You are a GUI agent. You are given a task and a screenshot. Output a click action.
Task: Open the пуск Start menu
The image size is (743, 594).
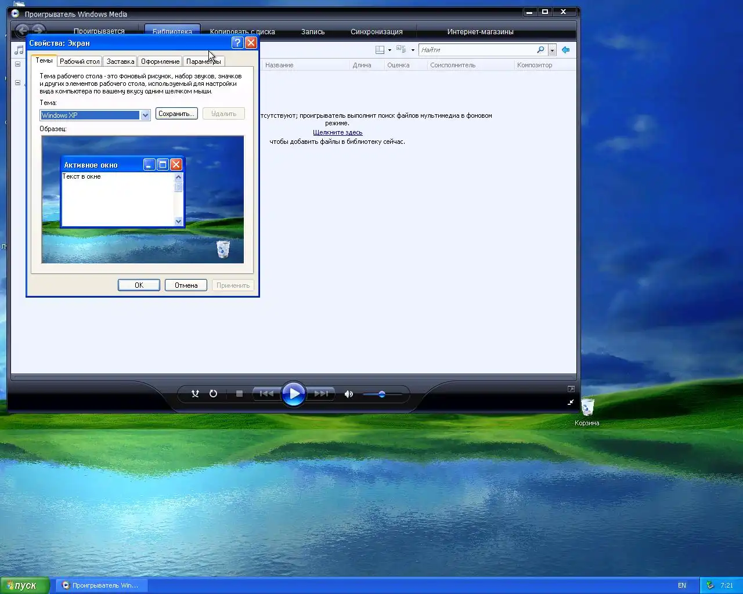pyautogui.click(x=24, y=585)
